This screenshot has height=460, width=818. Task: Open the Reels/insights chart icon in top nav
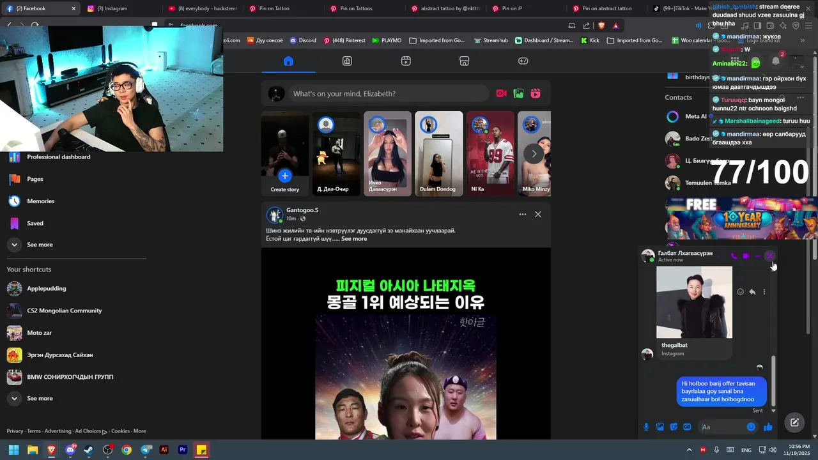347,61
